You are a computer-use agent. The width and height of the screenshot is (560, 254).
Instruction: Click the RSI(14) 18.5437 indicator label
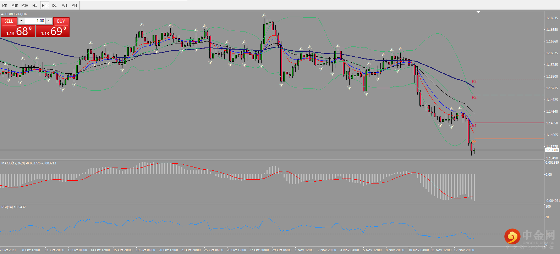click(13, 207)
